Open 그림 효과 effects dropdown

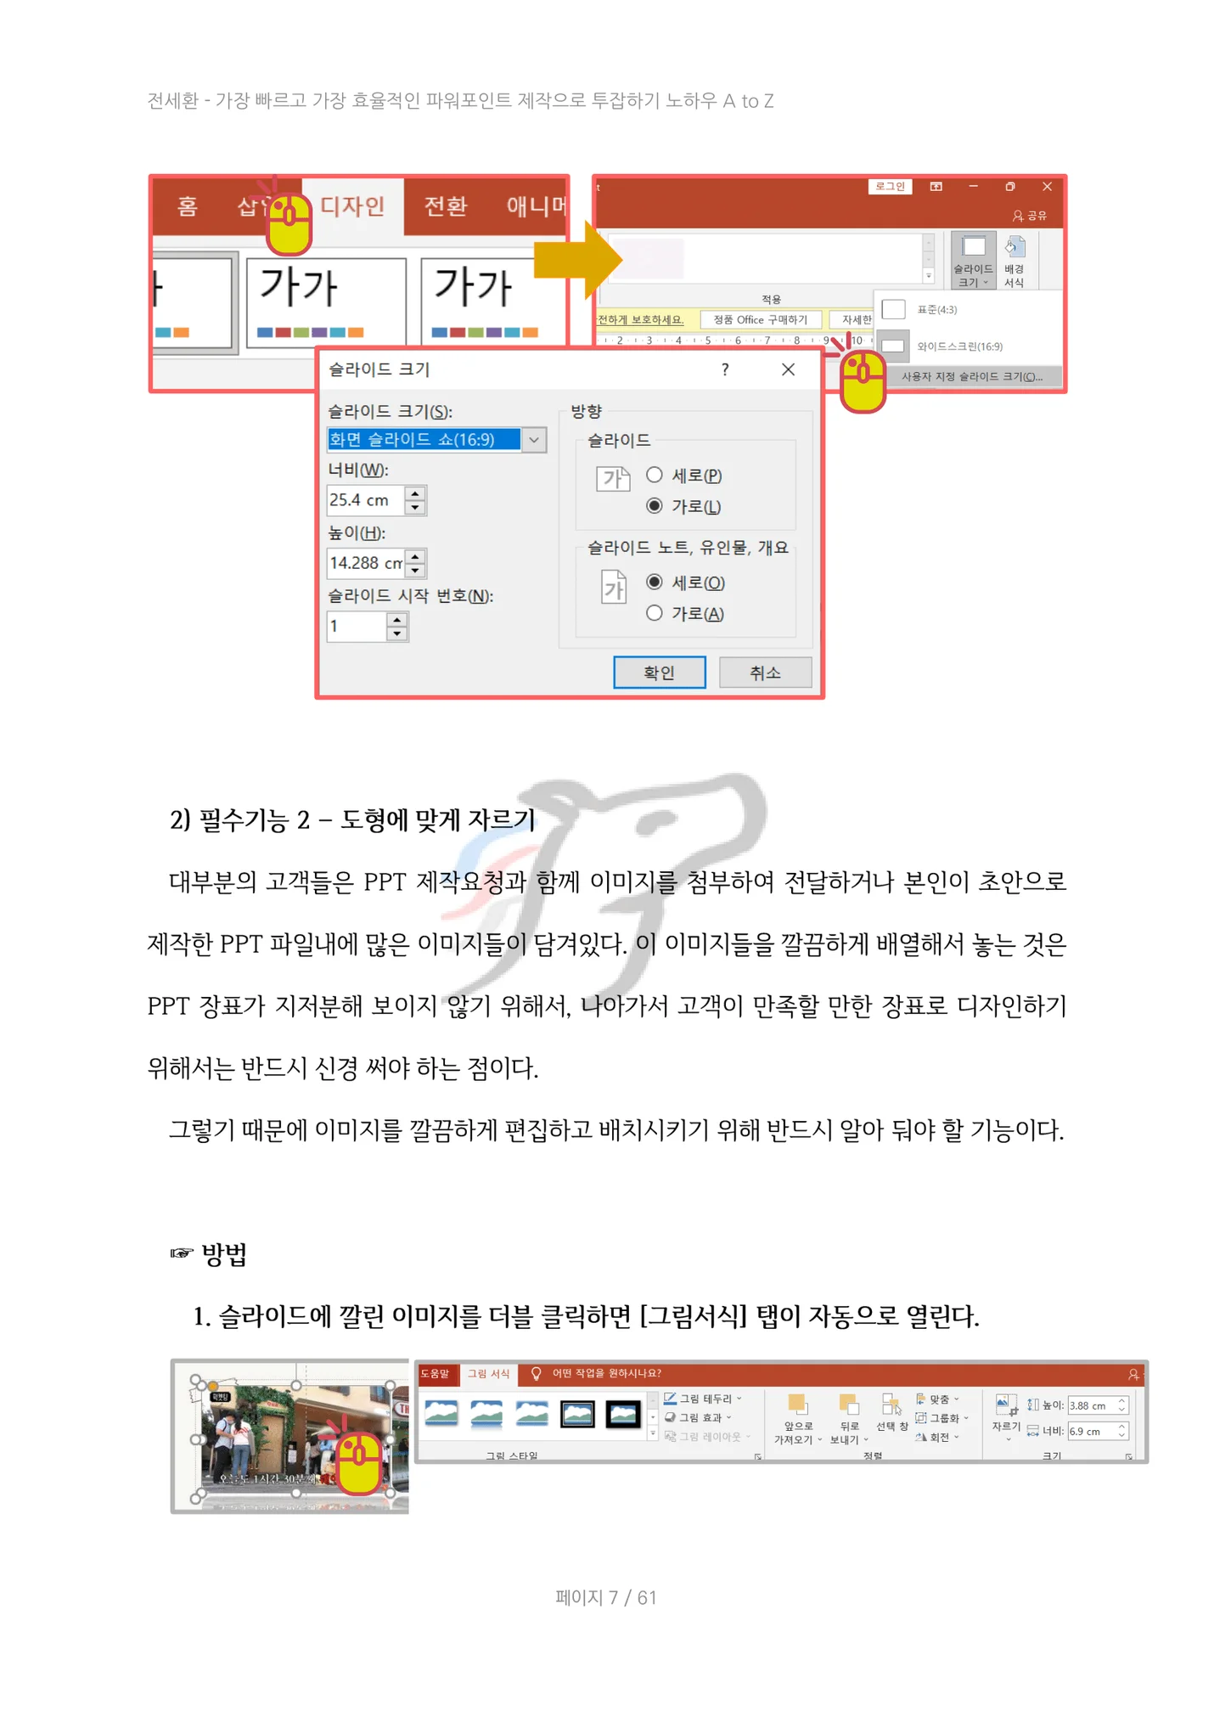(x=698, y=1416)
